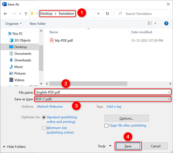Viewport: 173px width, 153px height.
Task: Expand the address bar history dropdown
Action: (x=98, y=14)
